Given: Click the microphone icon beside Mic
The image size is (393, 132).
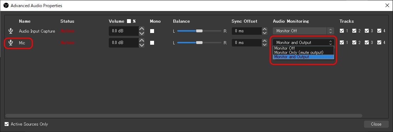Looking at the screenshot, I should click(x=11, y=43).
